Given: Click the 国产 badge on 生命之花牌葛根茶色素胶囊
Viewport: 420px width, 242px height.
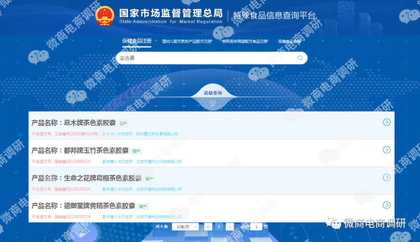Looking at the screenshot, I should coord(149,179).
